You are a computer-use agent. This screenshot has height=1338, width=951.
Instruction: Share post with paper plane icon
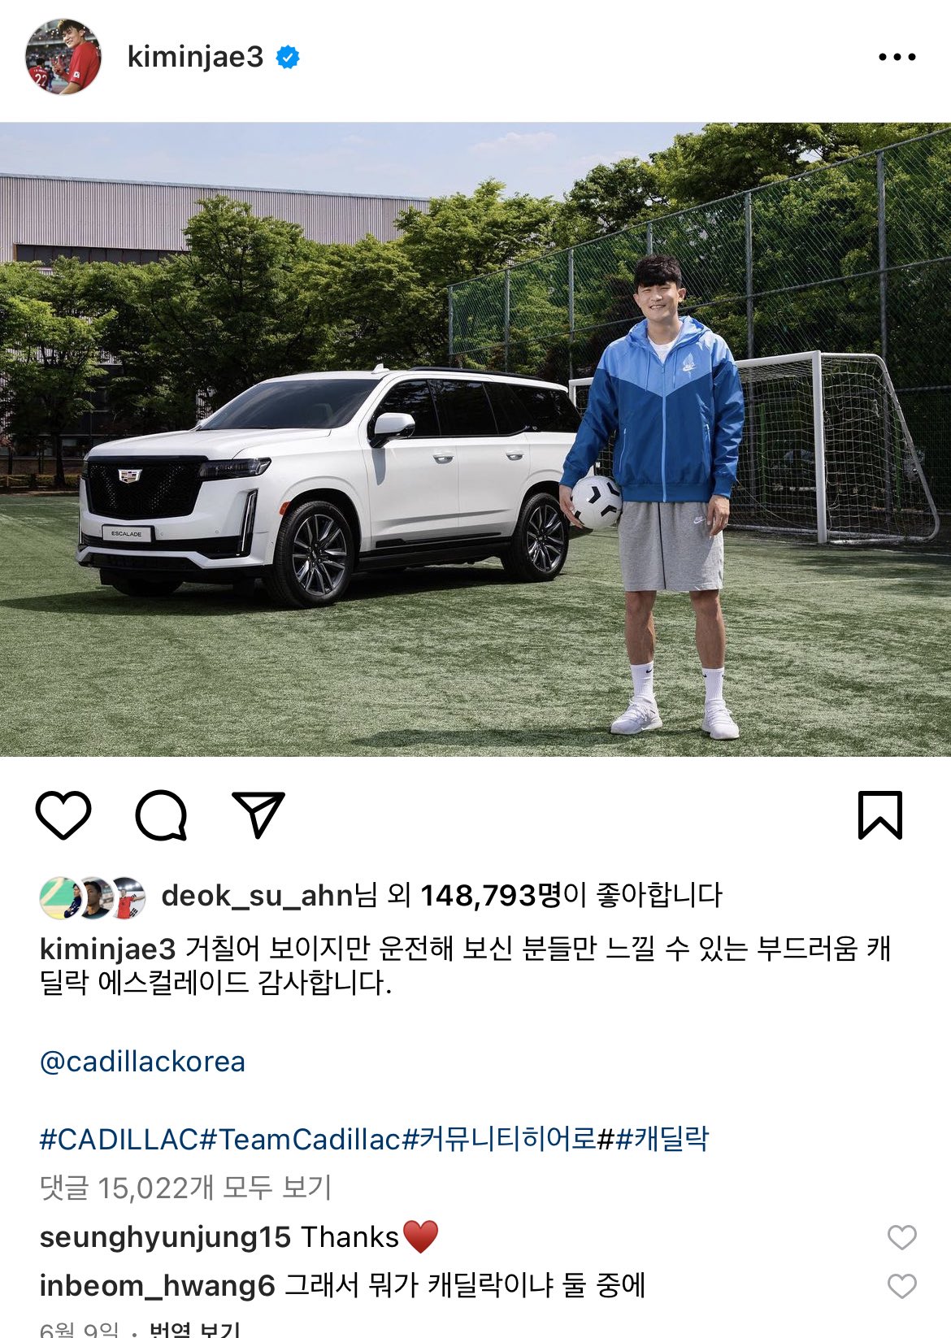258,814
